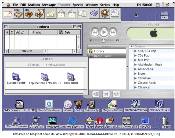Viewport: 175px width, 138px height.
Task: Sort eudora mailbox by Who column
Action: 43,32
